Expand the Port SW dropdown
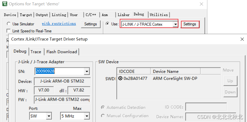247x122 pixels. click(x=49, y=116)
